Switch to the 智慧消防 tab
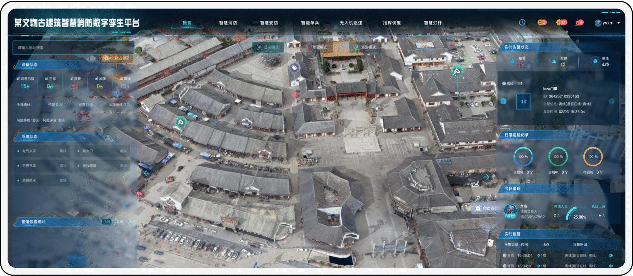Screen dimensions: 633x276 (x=228, y=23)
